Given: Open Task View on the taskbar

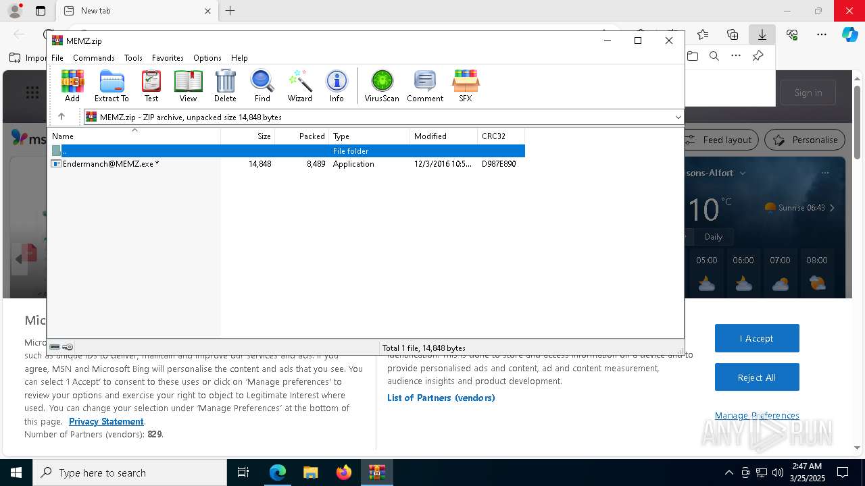Looking at the screenshot, I should (243, 473).
